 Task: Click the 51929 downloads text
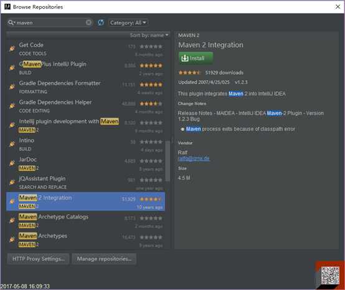tap(224, 73)
